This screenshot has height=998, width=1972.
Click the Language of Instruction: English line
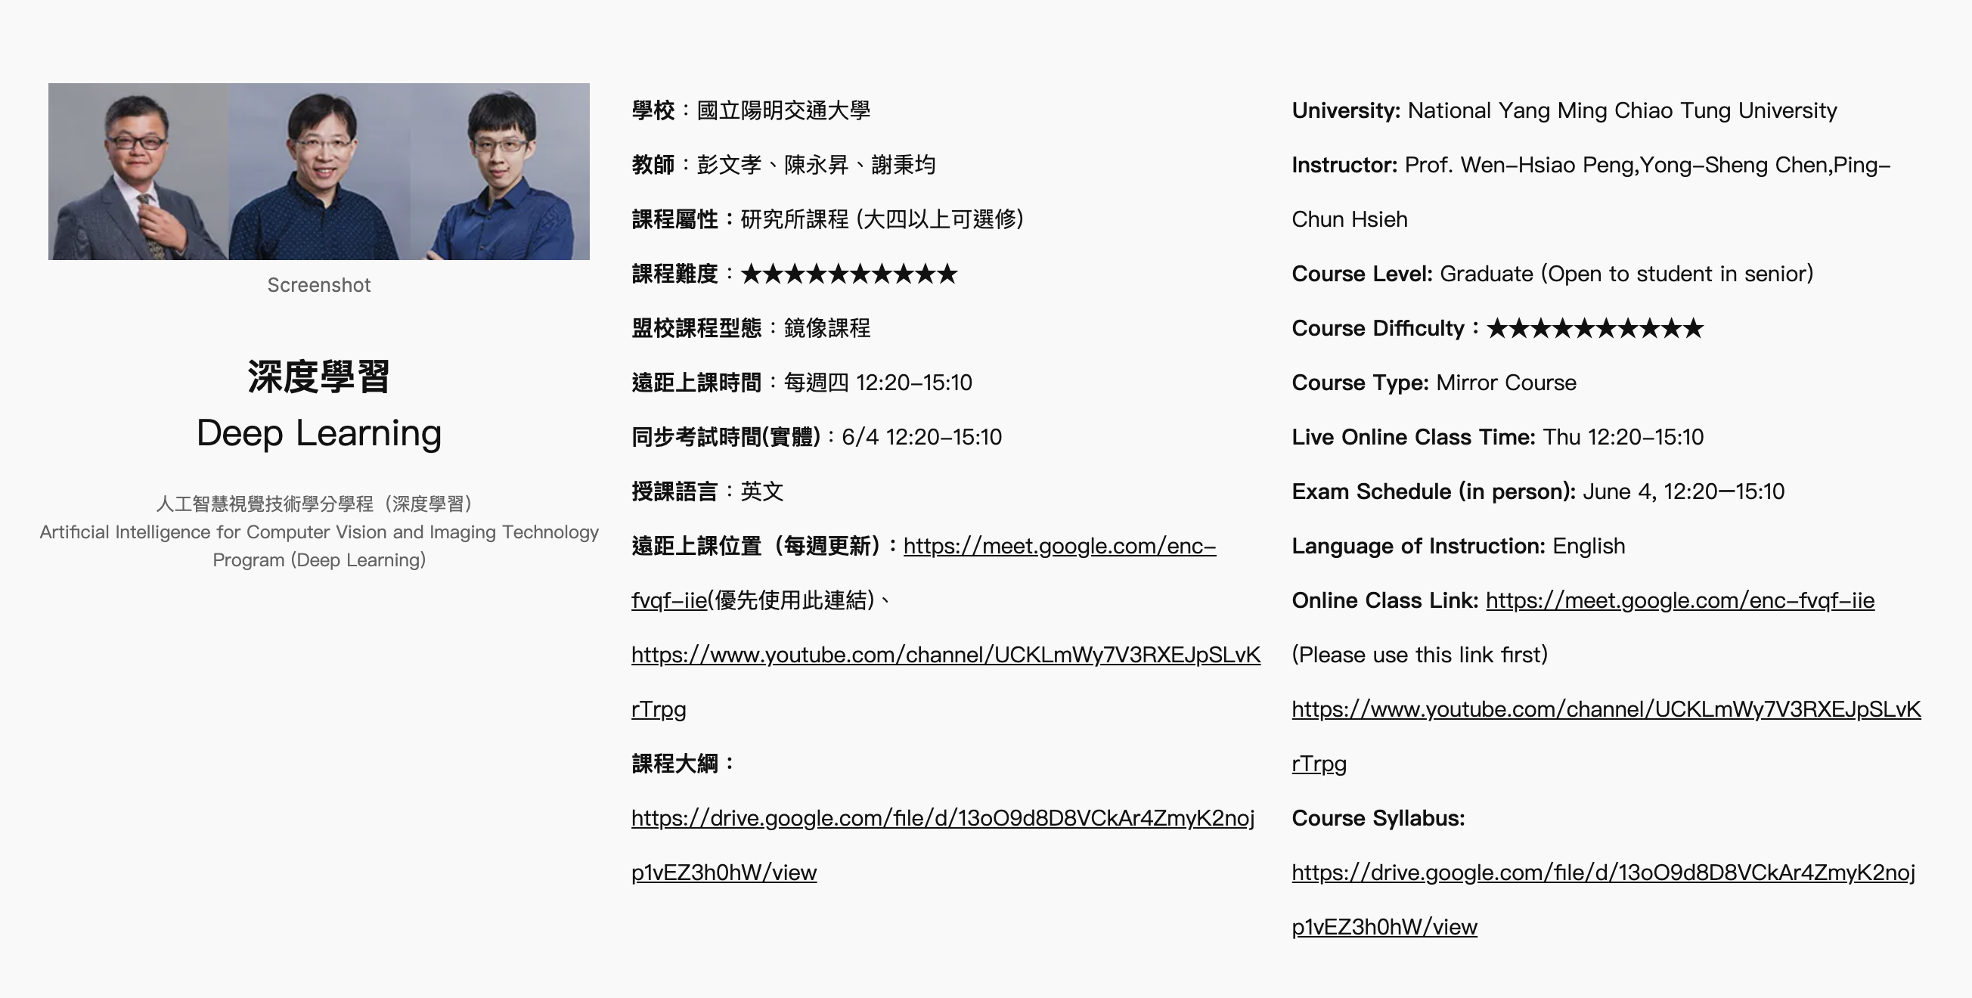(x=1458, y=547)
